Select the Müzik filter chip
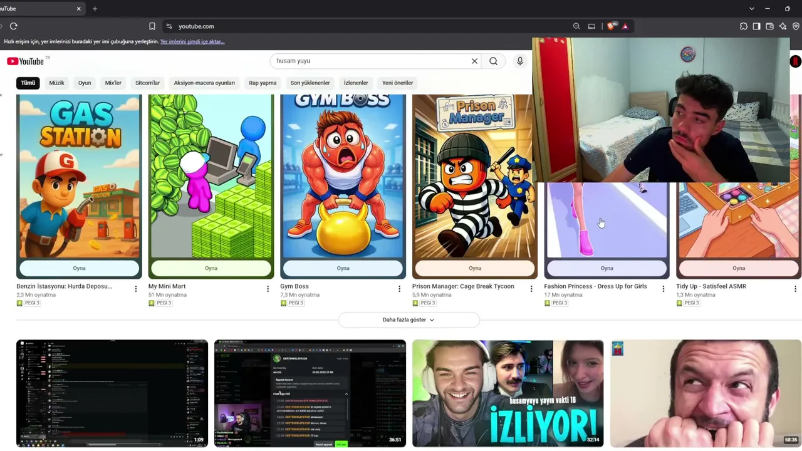Viewport: 802px width, 451px height. point(56,83)
